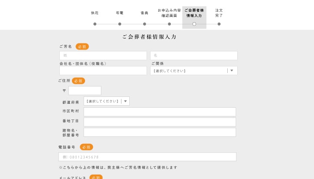Focus the 会社名・団体名 input field
Viewport: 314px width, 179px height.
103,71
